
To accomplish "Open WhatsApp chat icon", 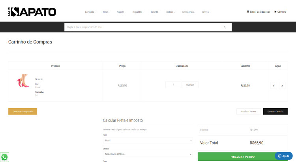I will (4, 157).
